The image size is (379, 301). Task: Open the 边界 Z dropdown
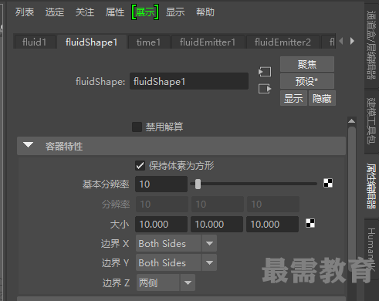(166, 282)
